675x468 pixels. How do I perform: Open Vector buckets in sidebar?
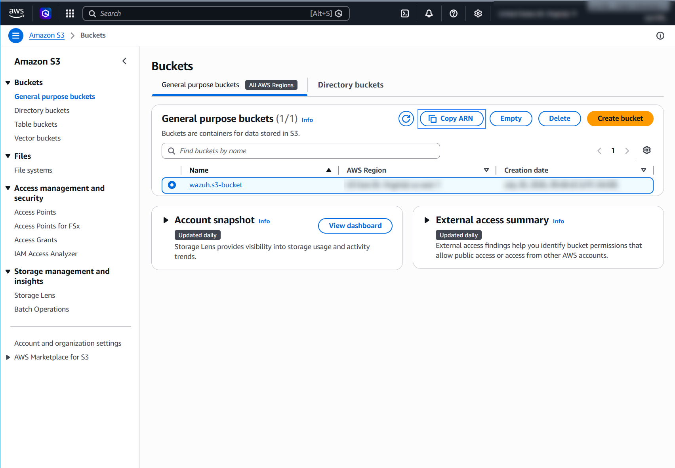(x=37, y=138)
